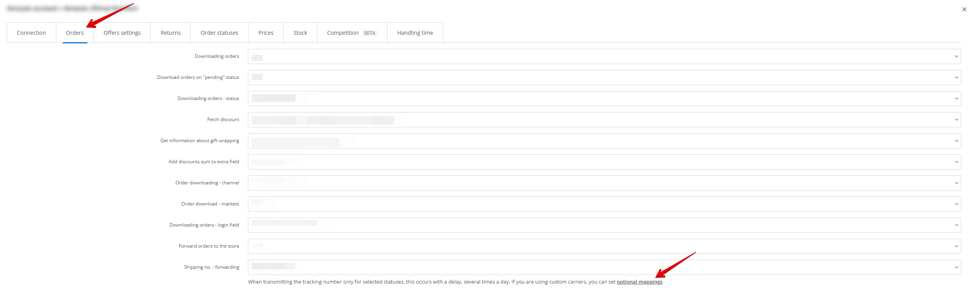Select the Prices tab
Viewport: 973px width, 291px height.
pos(266,33)
